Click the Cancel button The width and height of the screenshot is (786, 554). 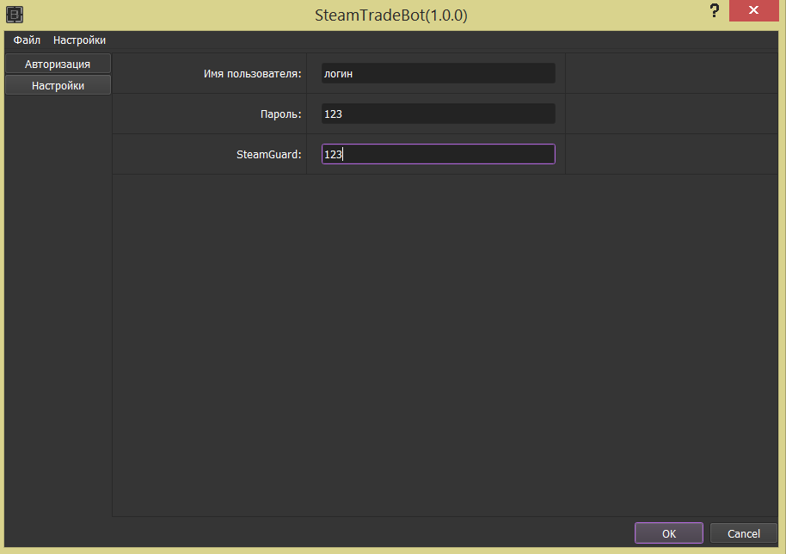743,533
